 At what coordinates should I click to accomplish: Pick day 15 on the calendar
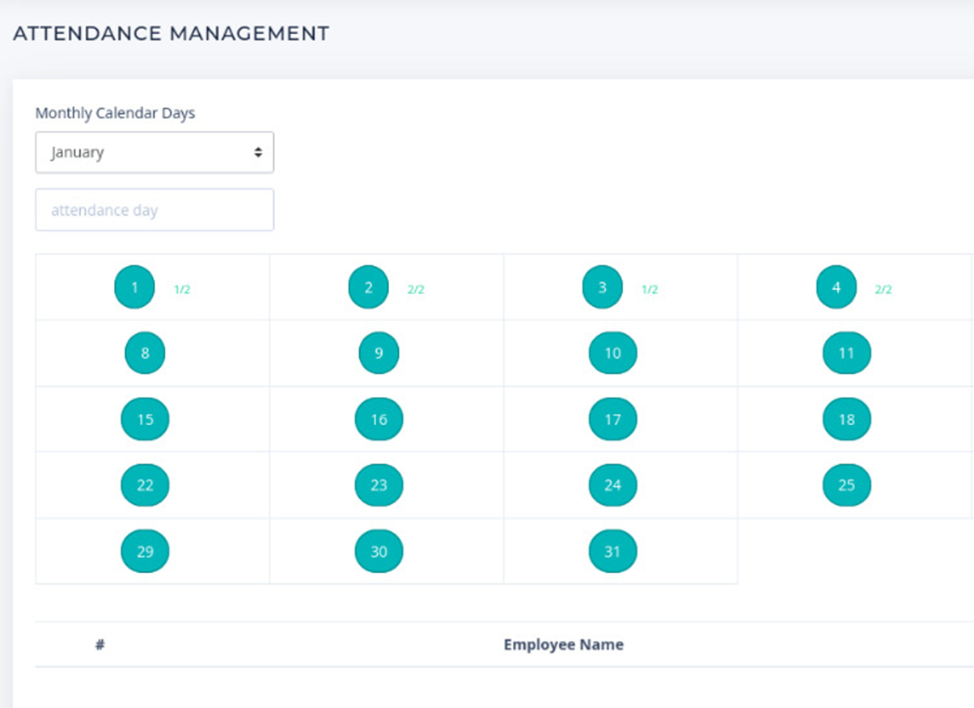pyautogui.click(x=145, y=419)
